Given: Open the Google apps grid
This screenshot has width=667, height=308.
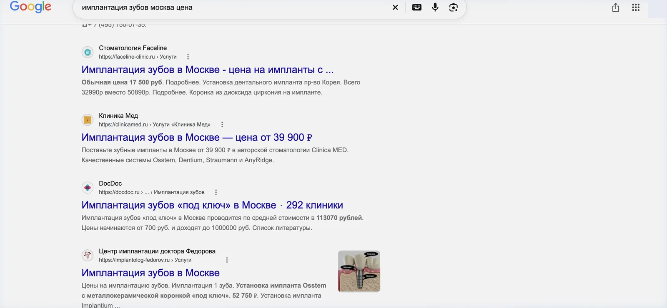Looking at the screenshot, I should [x=635, y=7].
